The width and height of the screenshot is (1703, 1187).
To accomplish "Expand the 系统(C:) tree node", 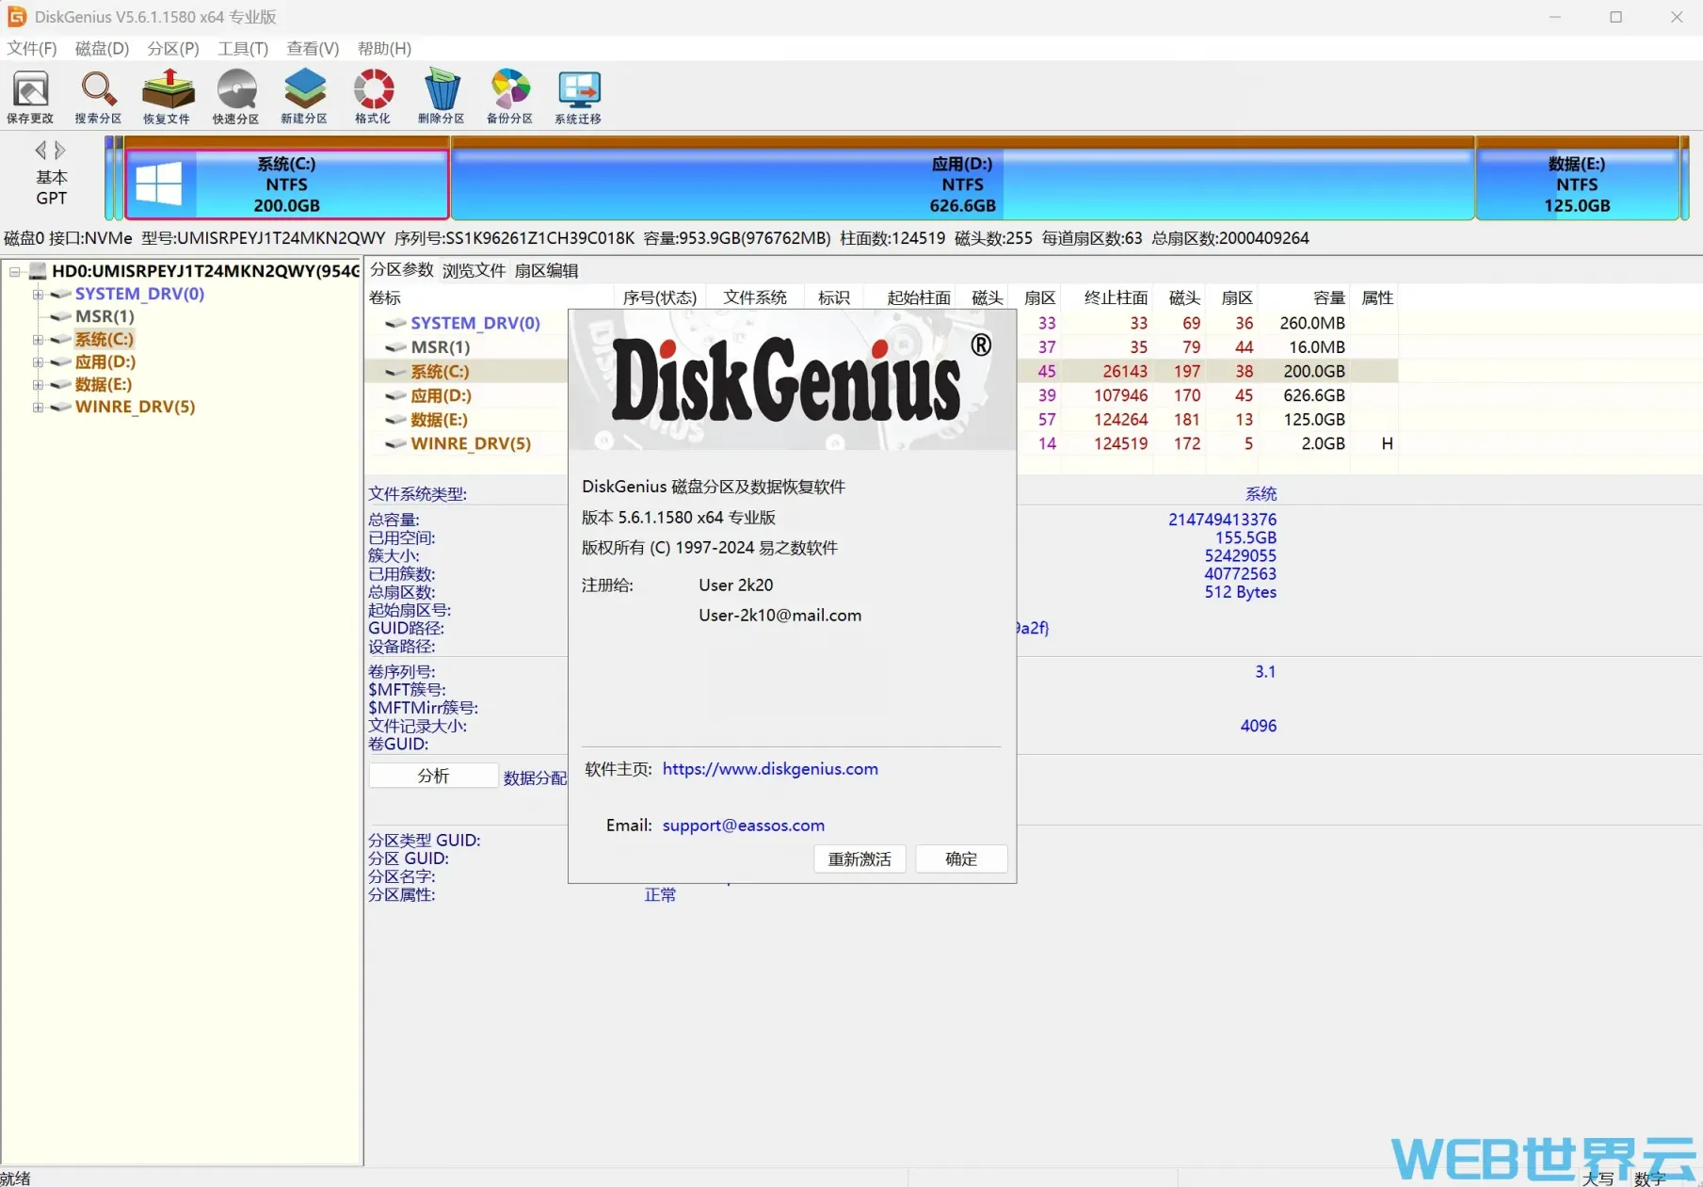I will pos(38,339).
